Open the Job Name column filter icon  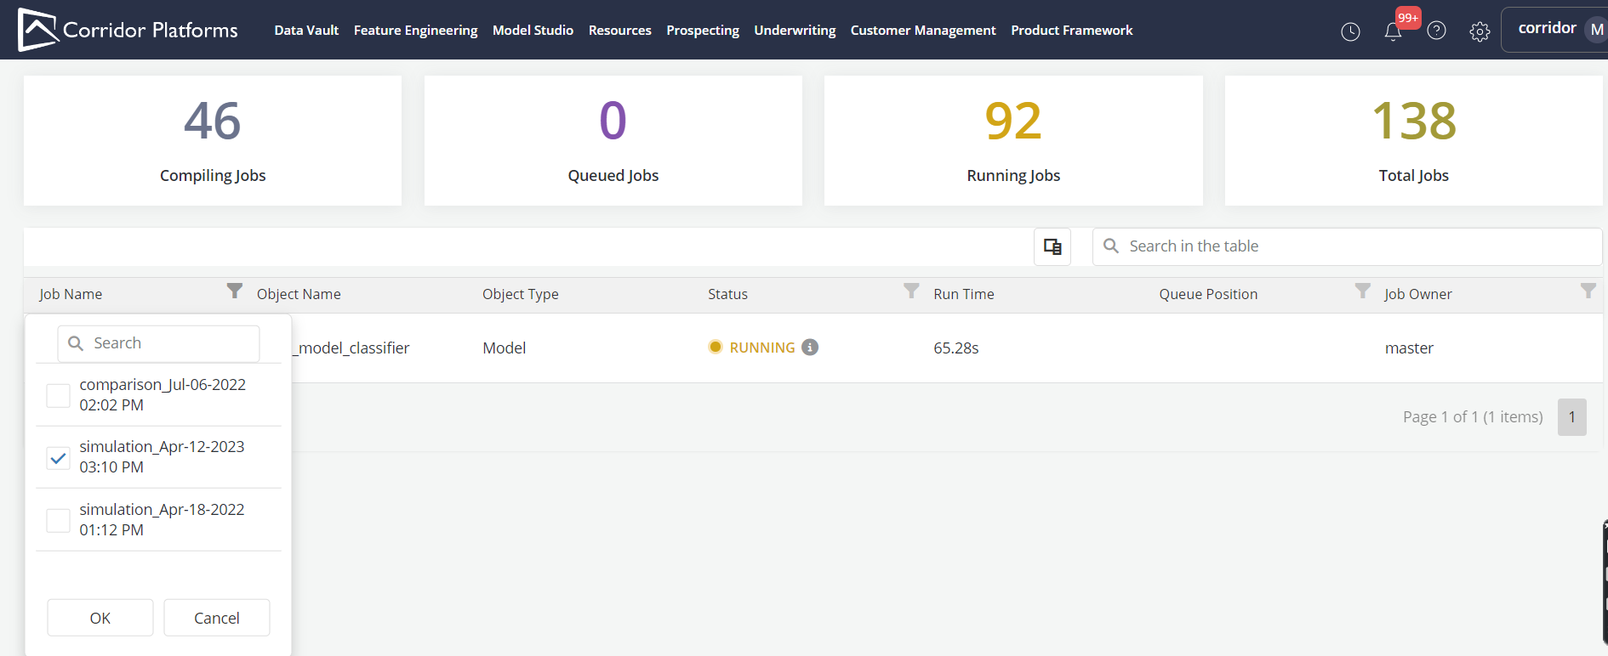pyautogui.click(x=235, y=291)
